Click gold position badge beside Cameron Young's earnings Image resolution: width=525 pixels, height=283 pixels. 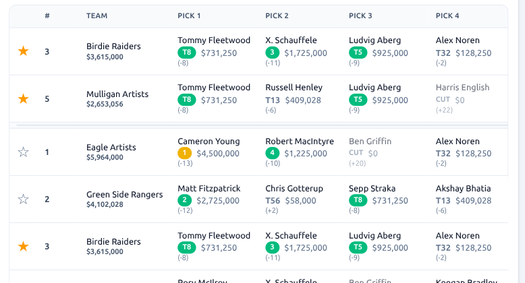[x=185, y=154]
